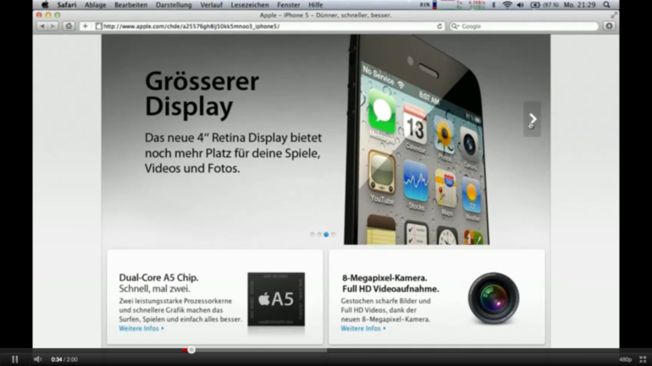Open the Hilfe menu
Viewport: 652px width, 366px height.
(316, 5)
